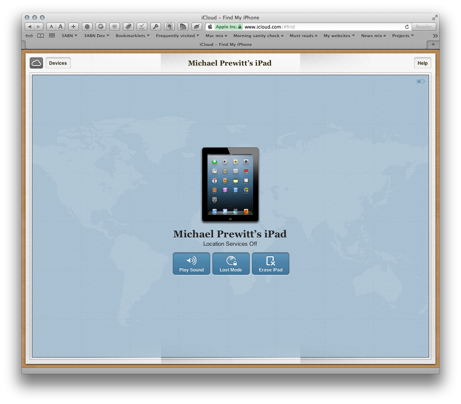The width and height of the screenshot is (461, 404).
Task: Click the Apple logo site icon in address bar
Action: coord(210,27)
